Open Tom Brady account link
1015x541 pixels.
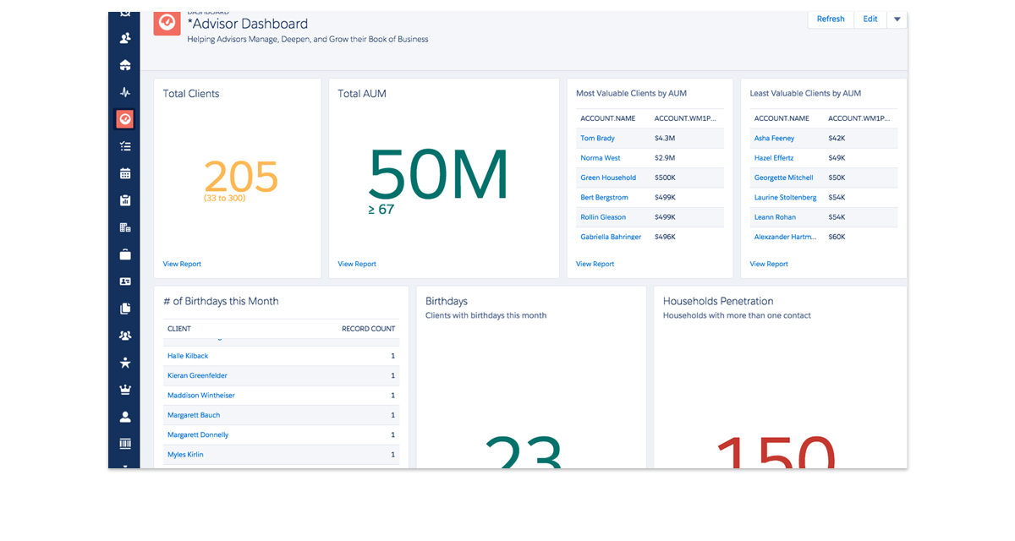pos(597,138)
